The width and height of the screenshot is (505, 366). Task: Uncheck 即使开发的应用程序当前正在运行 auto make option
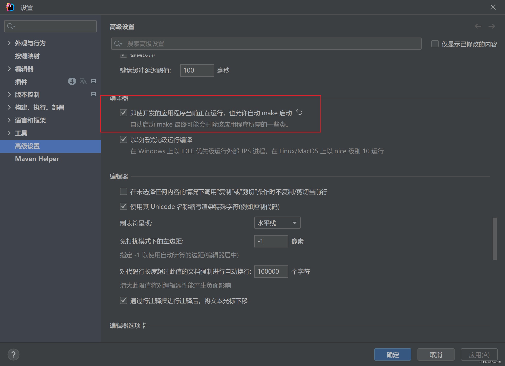[x=124, y=113]
